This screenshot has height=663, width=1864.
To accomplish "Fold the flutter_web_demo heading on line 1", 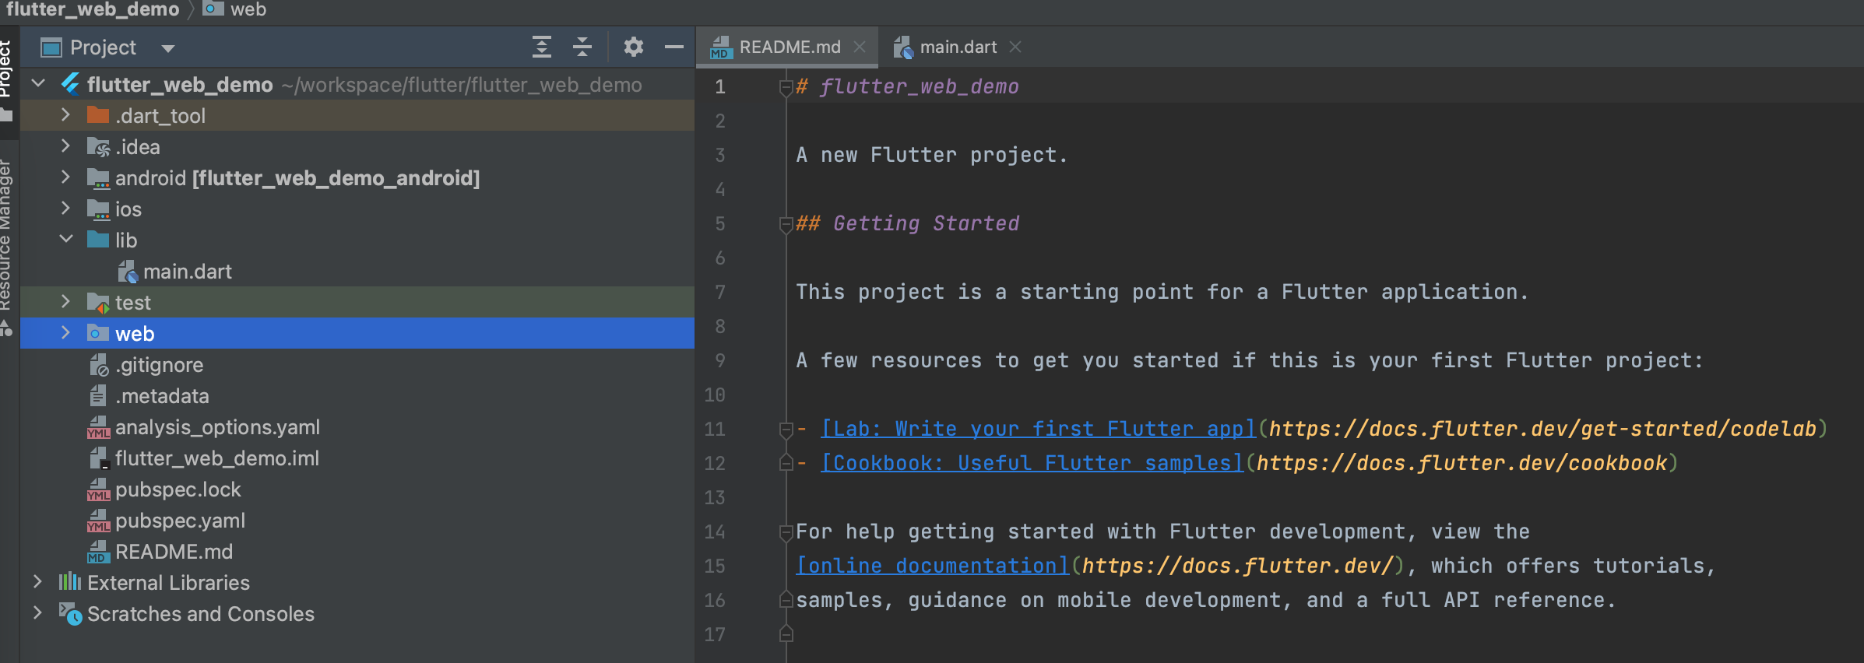I will 786,87.
